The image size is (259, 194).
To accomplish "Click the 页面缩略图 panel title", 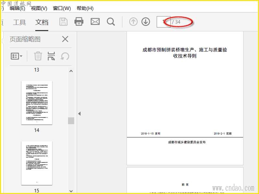I will coord(25,39).
